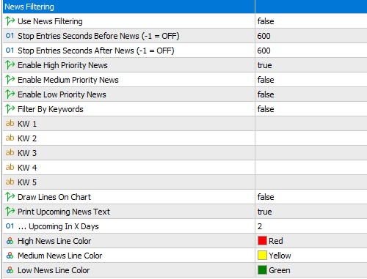Select 'Stop Entries Seconds Before News' label

click(98, 36)
